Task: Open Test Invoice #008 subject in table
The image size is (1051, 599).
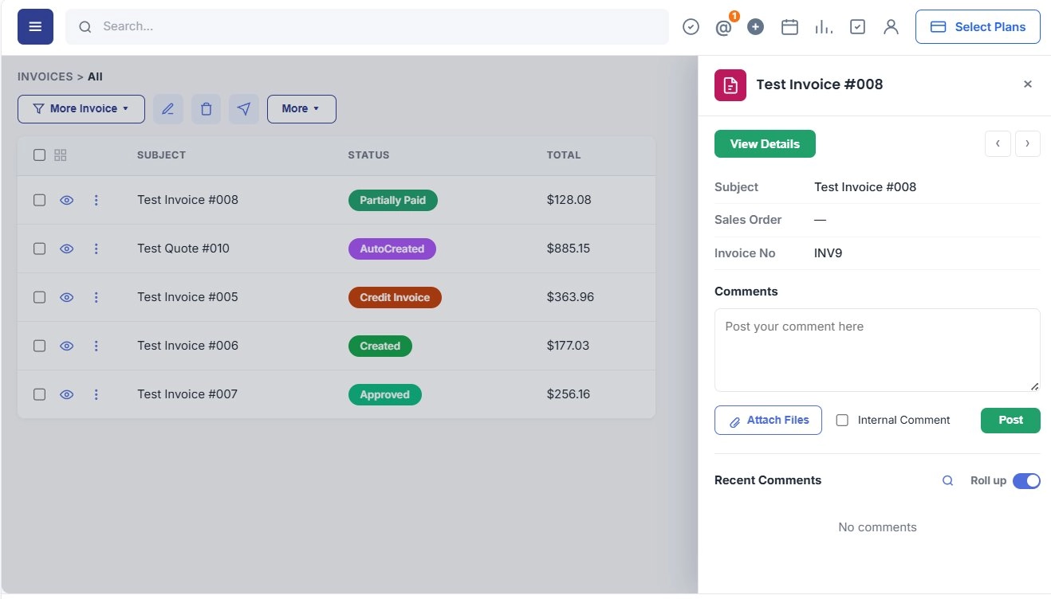Action: point(187,201)
